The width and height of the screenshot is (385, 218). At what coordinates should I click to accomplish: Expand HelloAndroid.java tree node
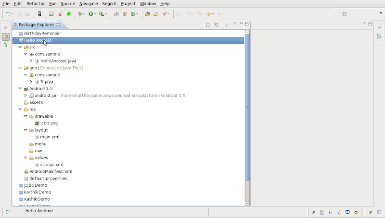[31, 61]
